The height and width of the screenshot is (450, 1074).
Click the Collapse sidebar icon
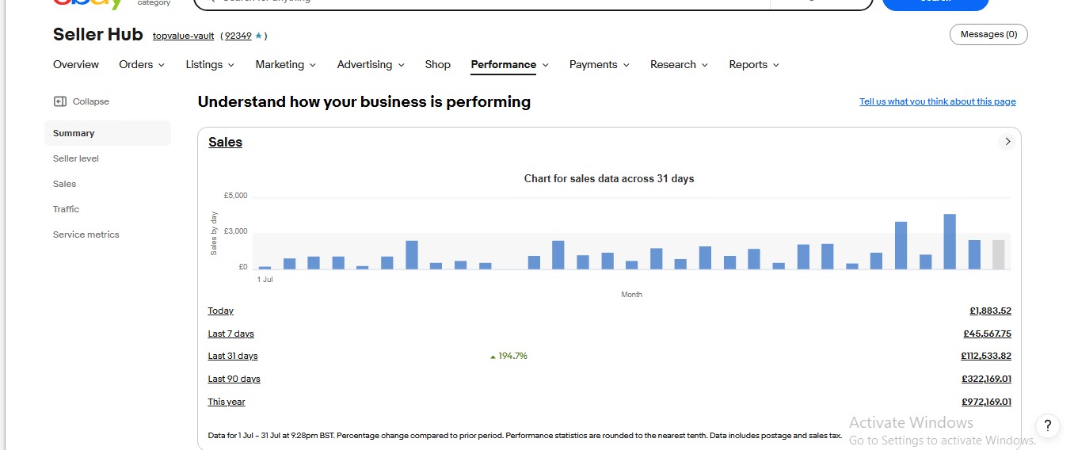point(59,101)
